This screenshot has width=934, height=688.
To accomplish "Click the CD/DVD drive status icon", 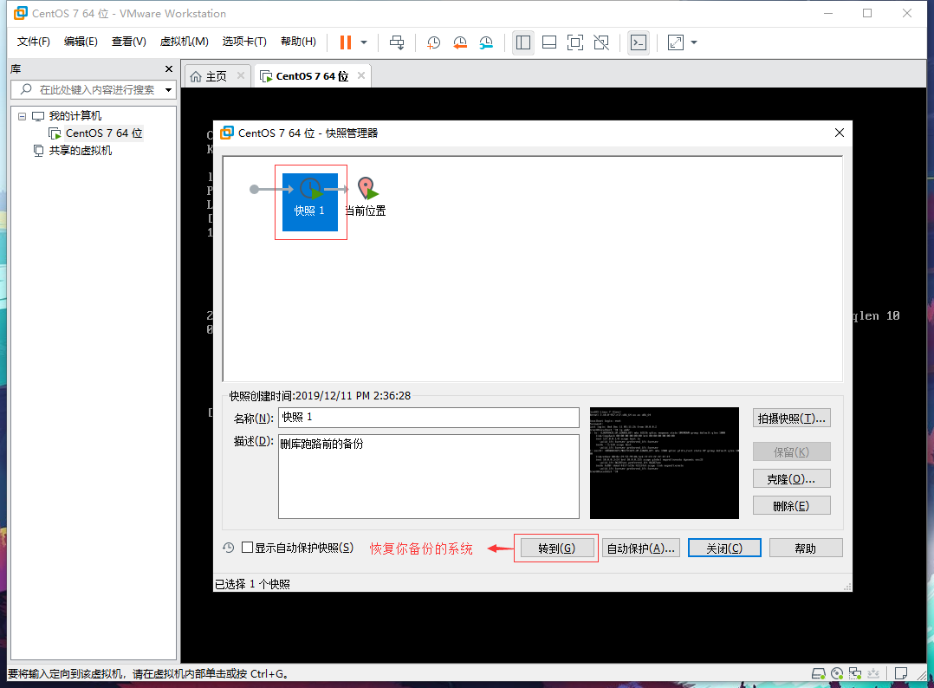I will pos(837,674).
